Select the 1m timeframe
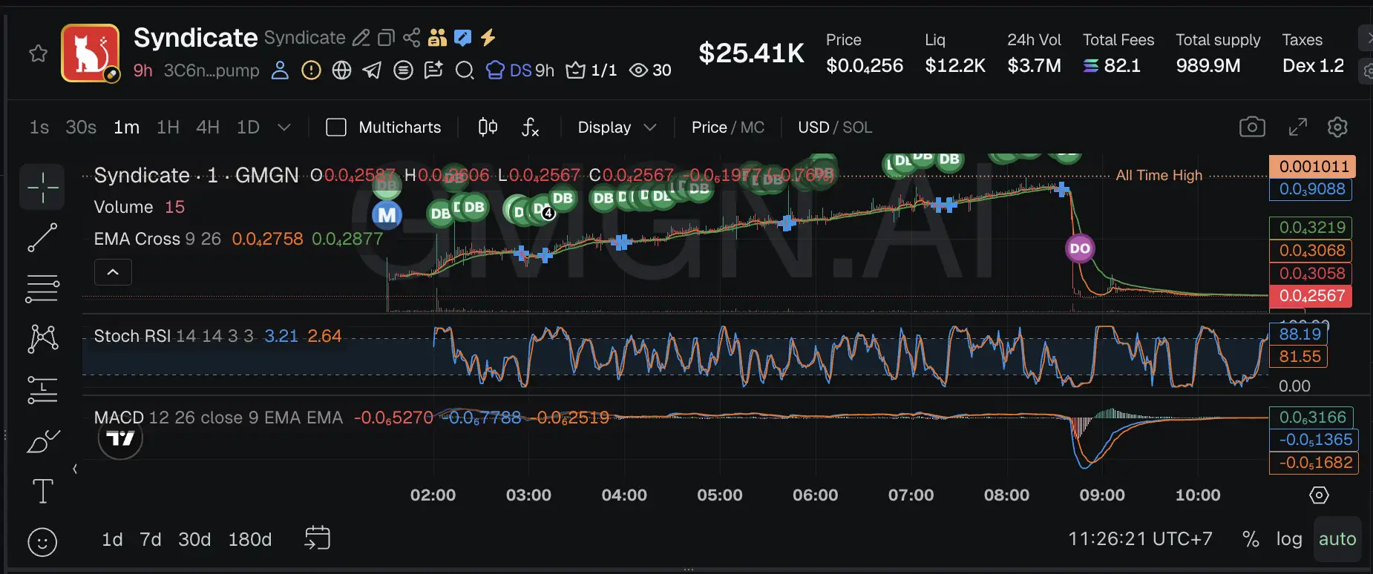The image size is (1373, 574). [x=126, y=128]
